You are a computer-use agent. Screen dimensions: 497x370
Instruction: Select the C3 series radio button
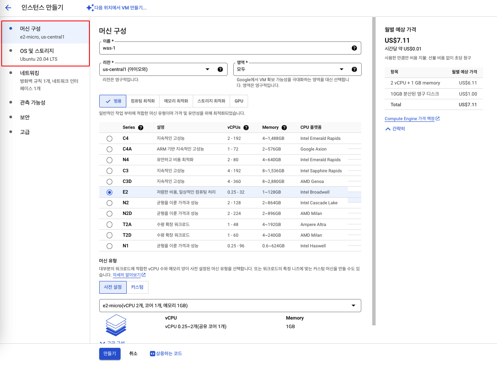(109, 171)
